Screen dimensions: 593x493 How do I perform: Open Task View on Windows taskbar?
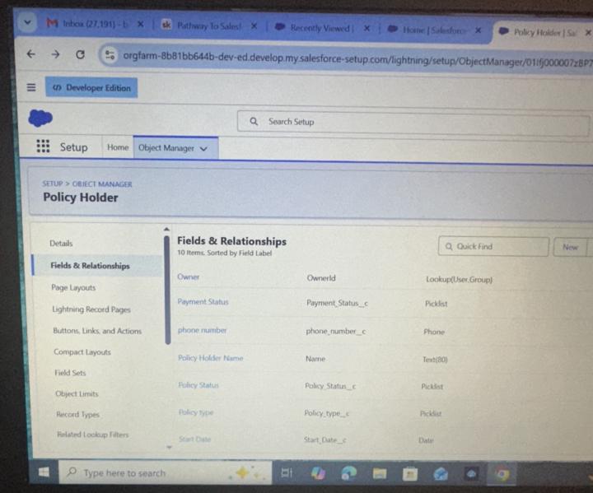click(x=287, y=472)
